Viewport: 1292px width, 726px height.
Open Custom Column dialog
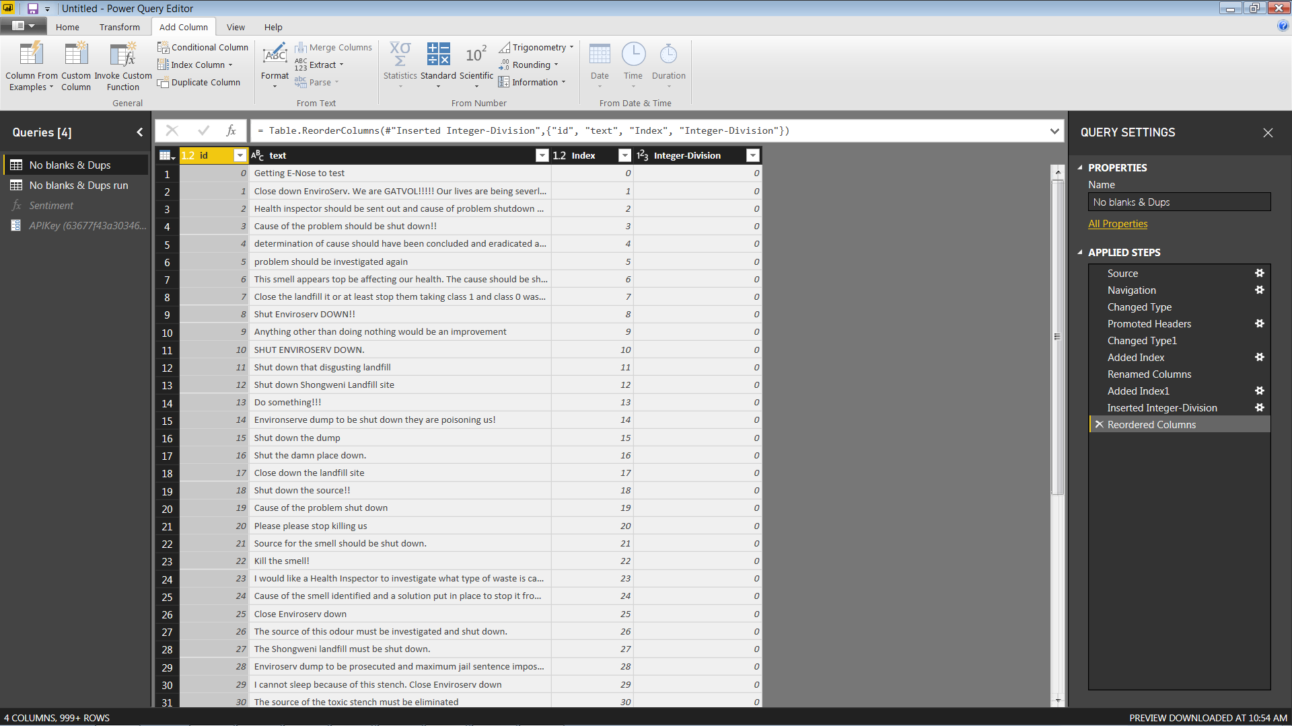pyautogui.click(x=76, y=55)
